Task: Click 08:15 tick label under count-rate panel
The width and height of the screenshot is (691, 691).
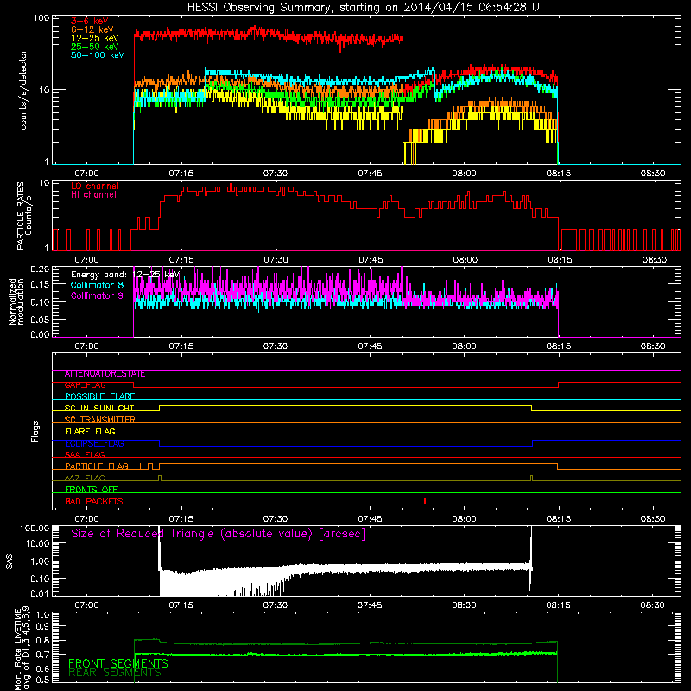Action: tap(558, 174)
